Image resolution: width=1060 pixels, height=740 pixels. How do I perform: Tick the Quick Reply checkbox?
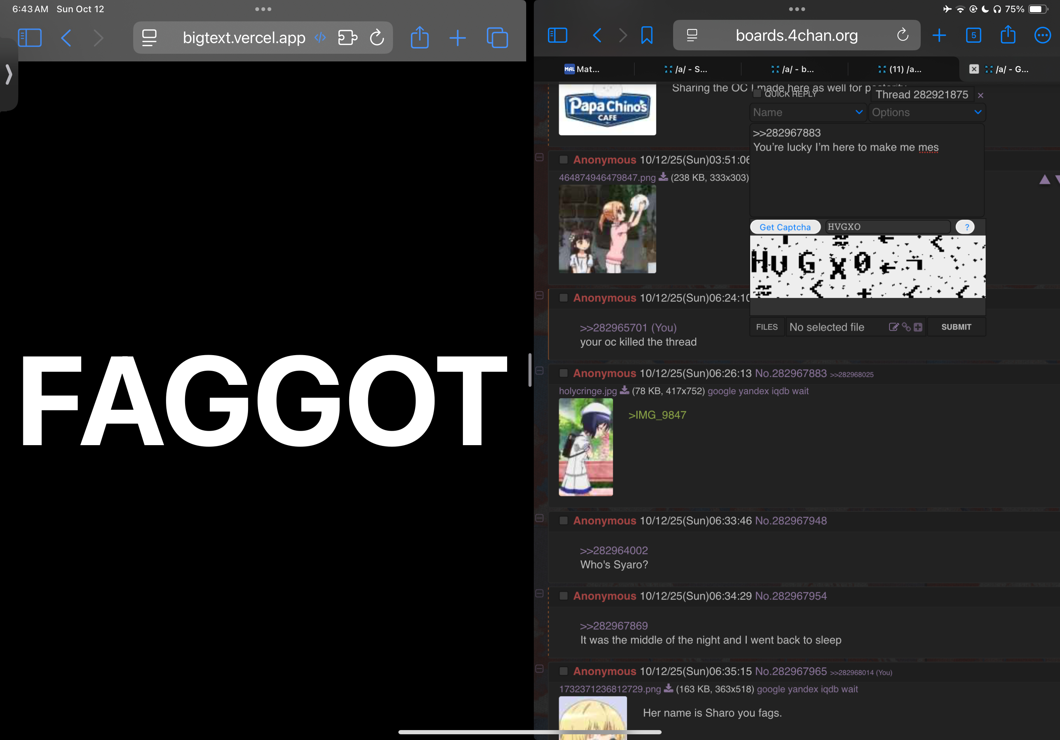(x=757, y=94)
